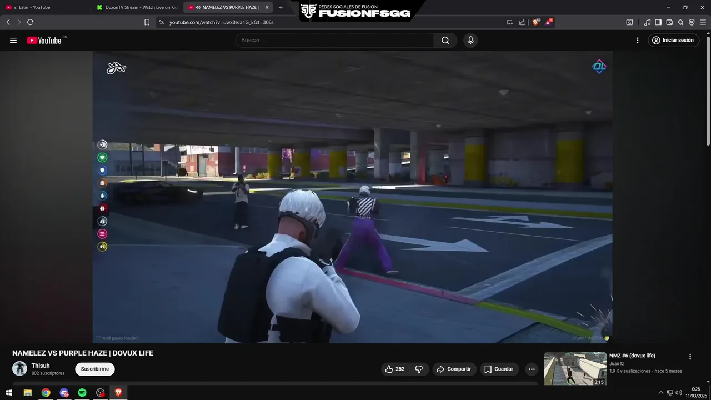Open the browser main menu
711x400 pixels.
[703, 22]
